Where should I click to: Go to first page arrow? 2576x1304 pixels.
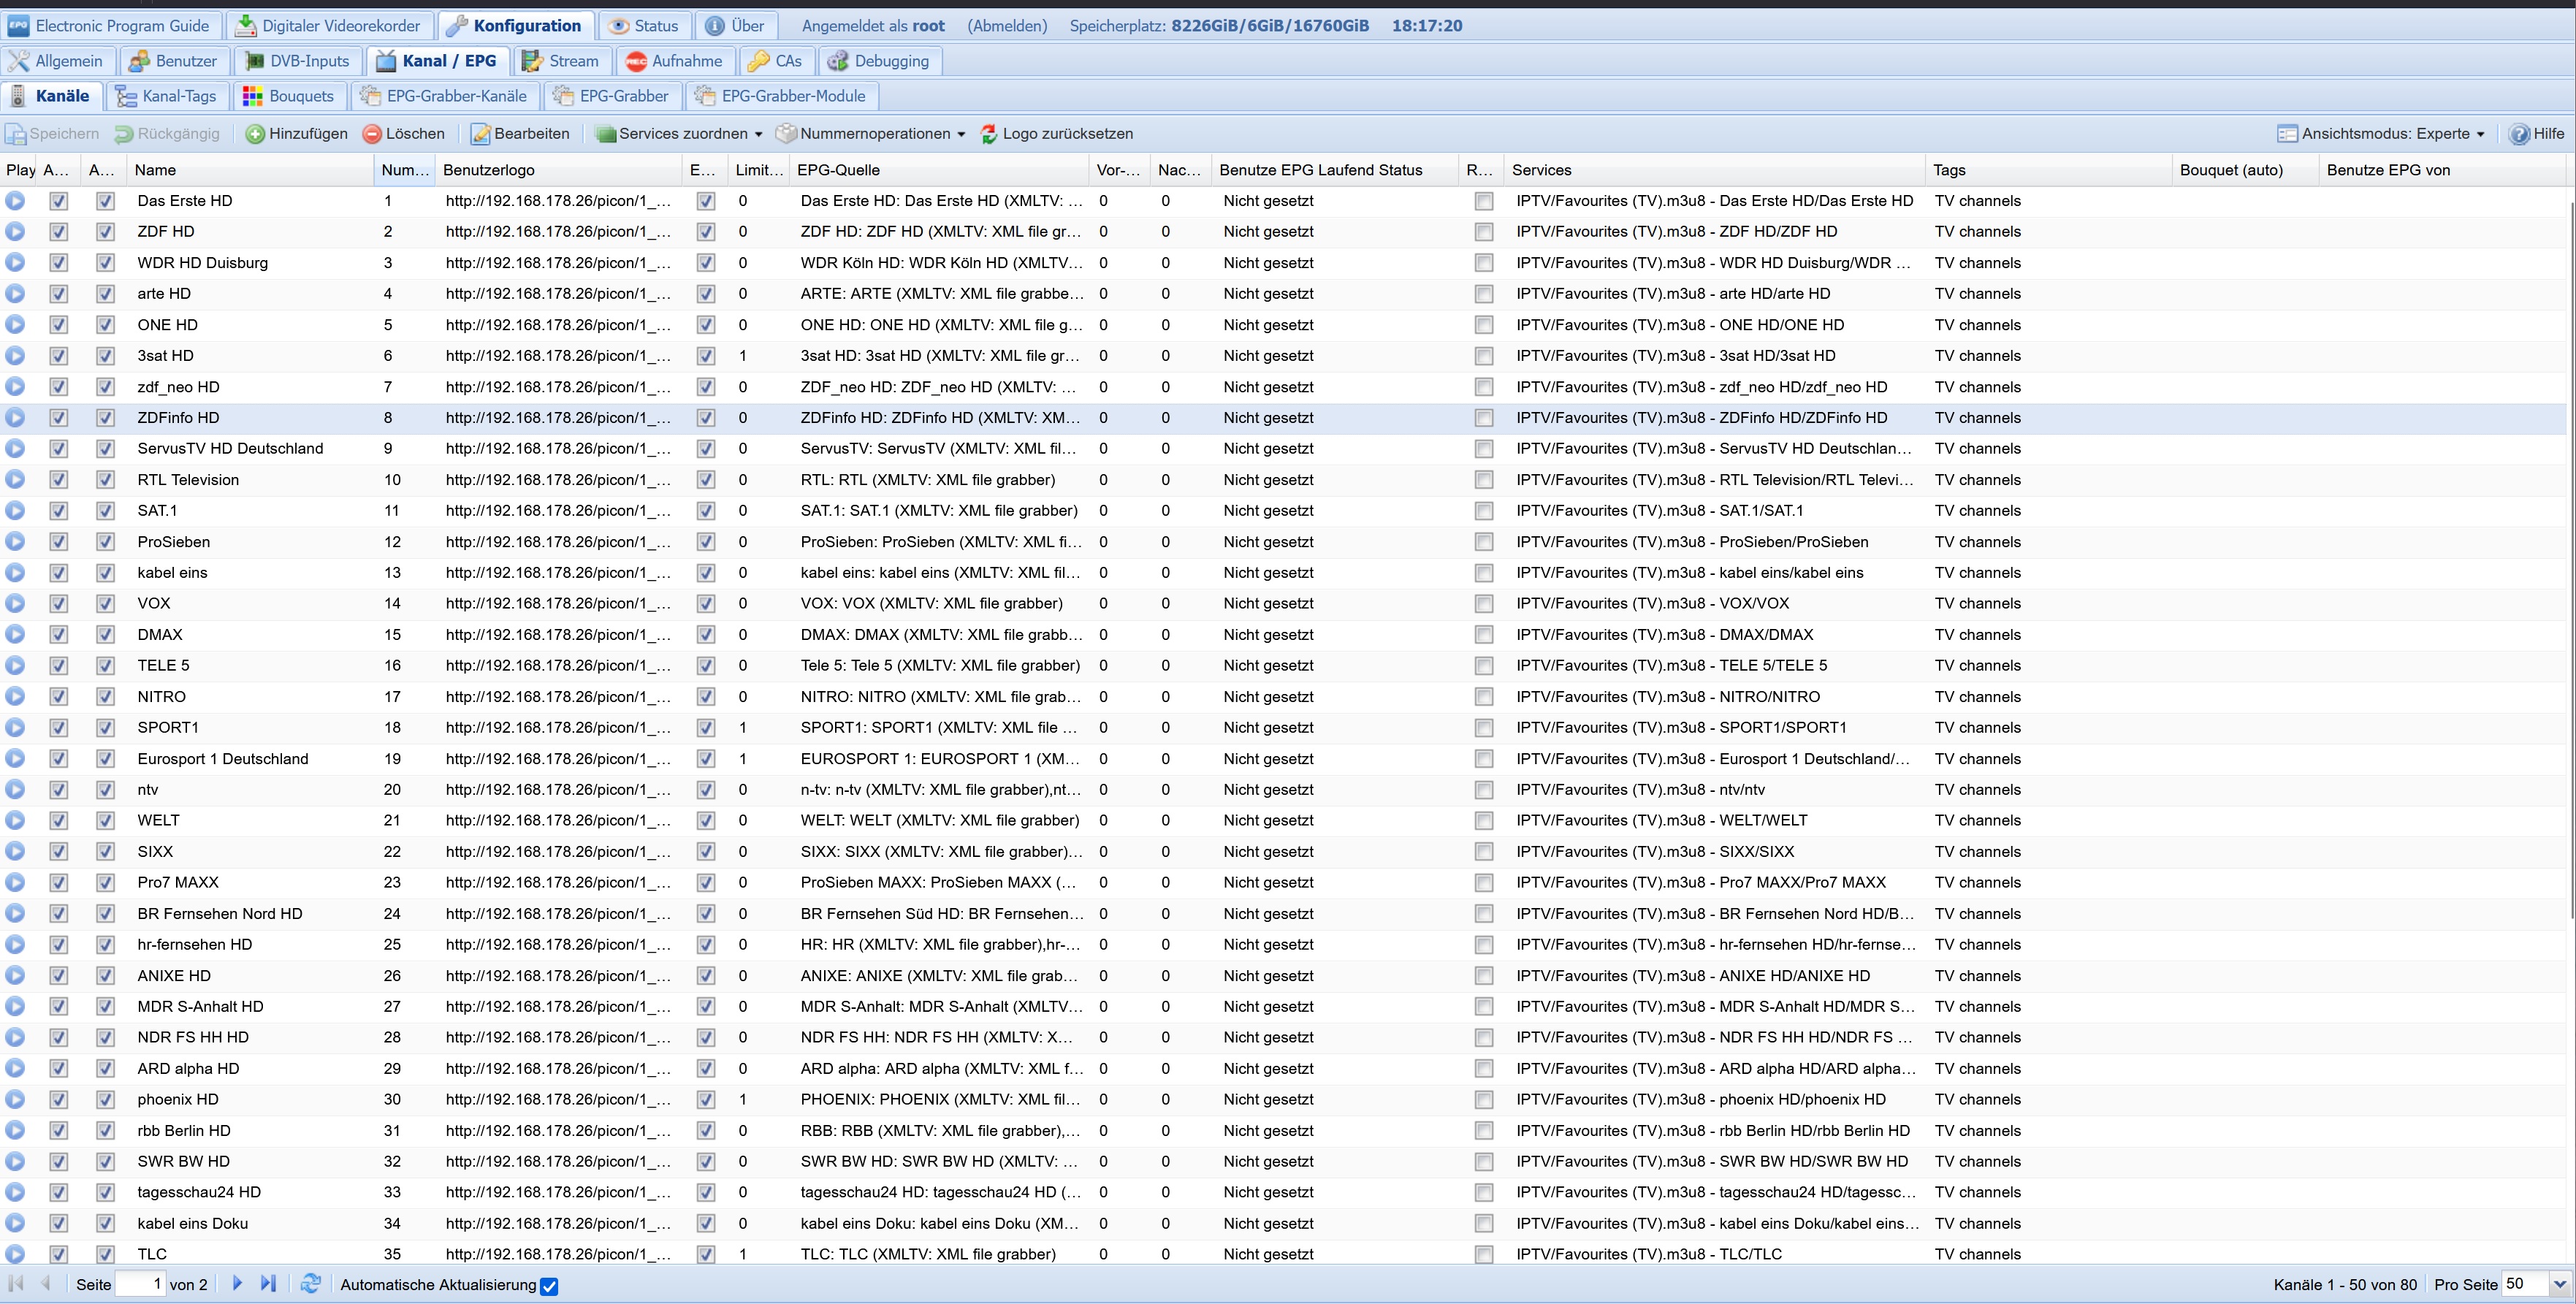pos(15,1283)
